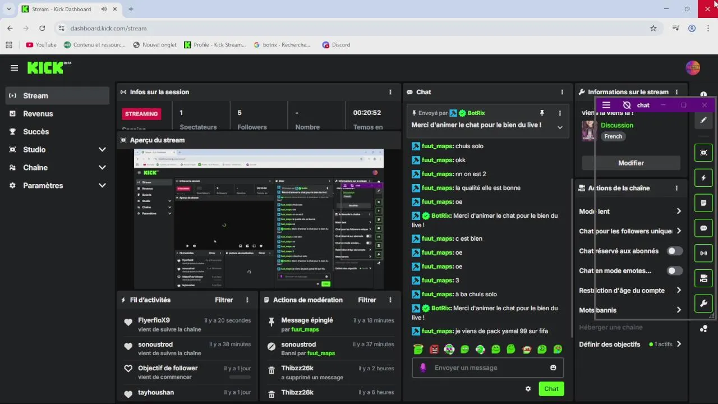Click the Envoyer un message input
This screenshot has height=404, width=718.
click(487, 368)
